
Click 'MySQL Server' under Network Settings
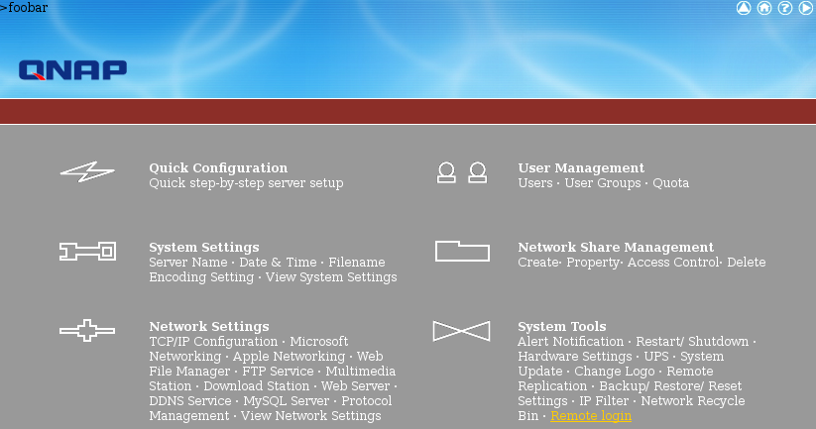click(x=287, y=401)
